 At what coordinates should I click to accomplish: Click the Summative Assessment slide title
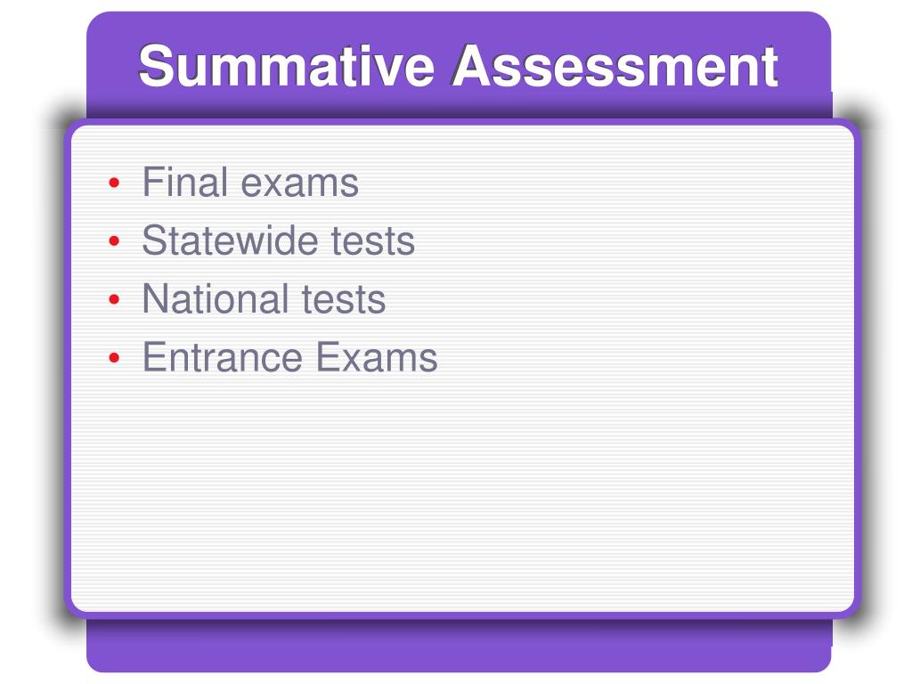459,66
